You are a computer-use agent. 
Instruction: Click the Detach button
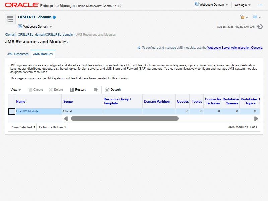point(113,90)
